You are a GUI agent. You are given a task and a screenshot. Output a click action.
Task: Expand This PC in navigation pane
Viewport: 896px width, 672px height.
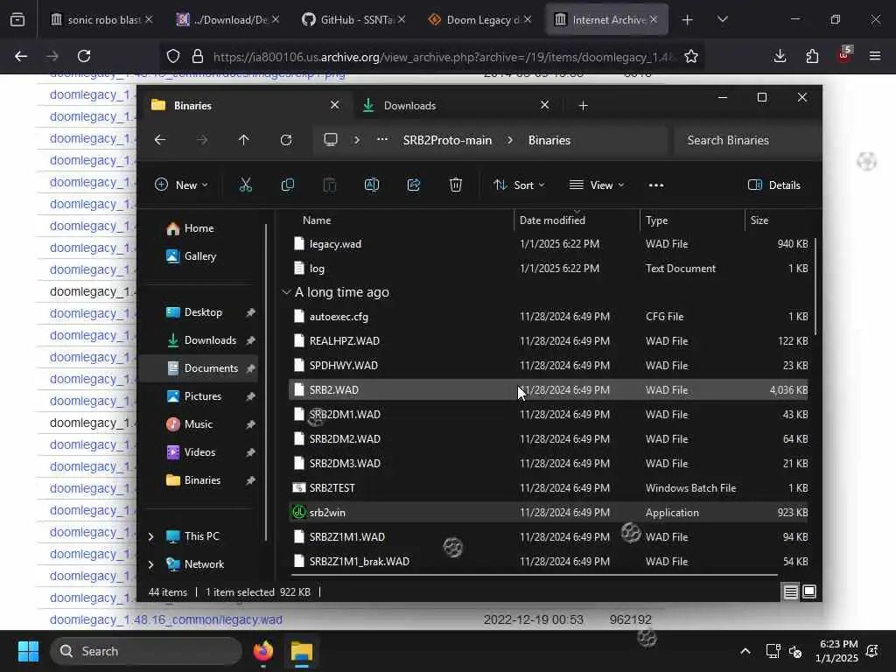150,536
